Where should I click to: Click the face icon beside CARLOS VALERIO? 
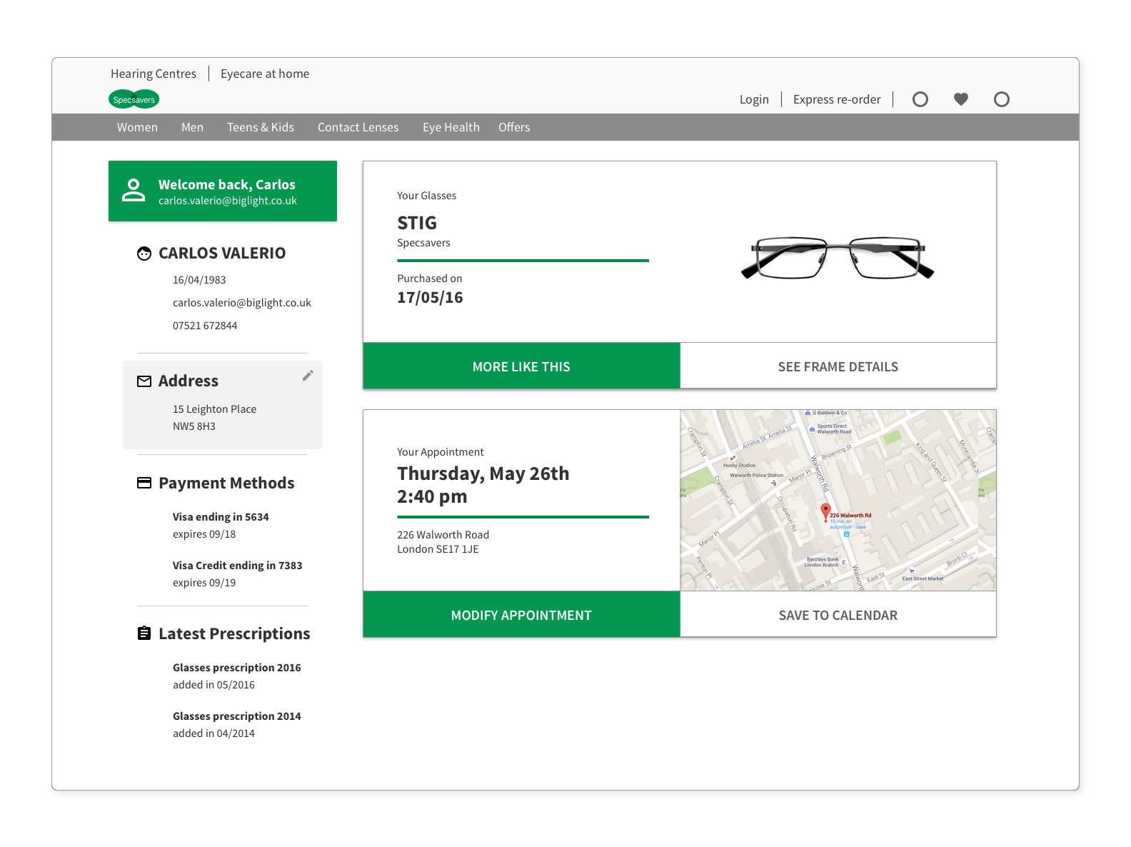tap(144, 254)
